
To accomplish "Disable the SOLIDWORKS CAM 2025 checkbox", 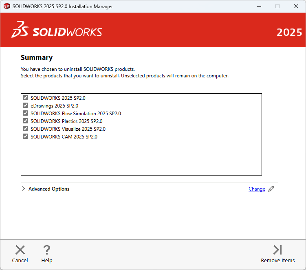I will [26, 136].
